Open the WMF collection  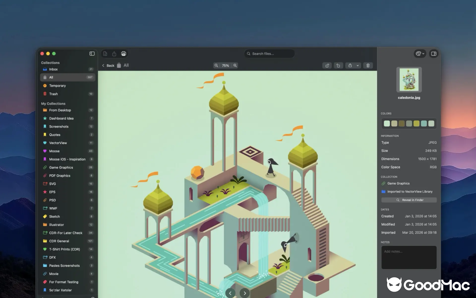click(x=68, y=209)
